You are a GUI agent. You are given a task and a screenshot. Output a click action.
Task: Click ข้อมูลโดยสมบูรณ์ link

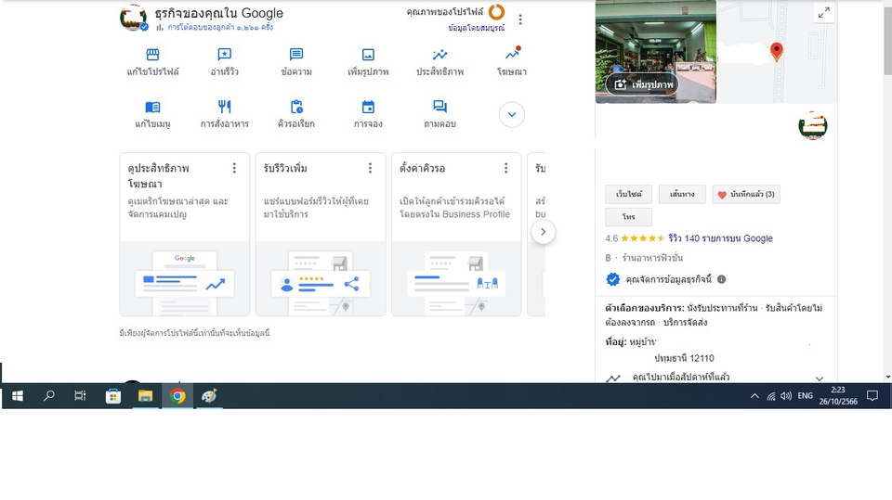click(476, 28)
